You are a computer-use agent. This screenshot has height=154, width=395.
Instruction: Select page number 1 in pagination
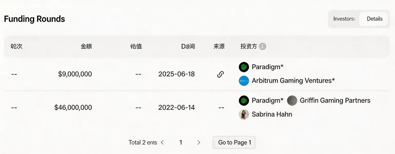[x=181, y=142]
